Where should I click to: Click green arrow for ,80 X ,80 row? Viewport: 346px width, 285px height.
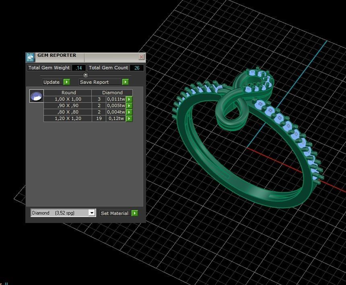129,112
